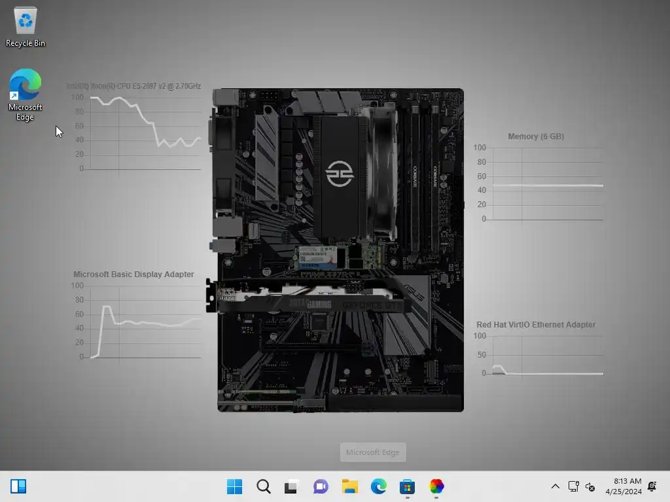Screen dimensions: 670x502
Task: Open the Recycle Bin desktop icon
Action: [x=26, y=27]
